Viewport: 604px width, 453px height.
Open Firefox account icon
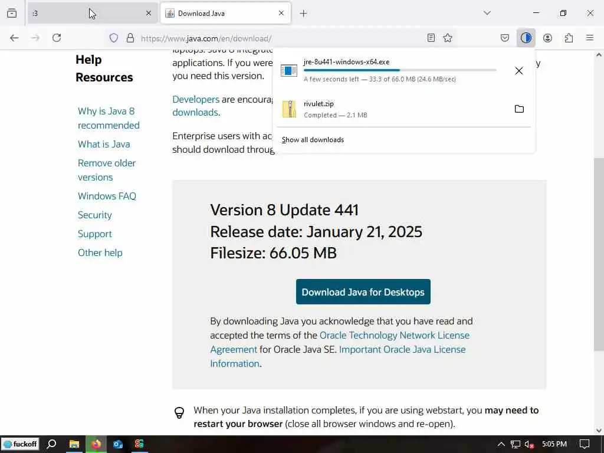(x=547, y=38)
